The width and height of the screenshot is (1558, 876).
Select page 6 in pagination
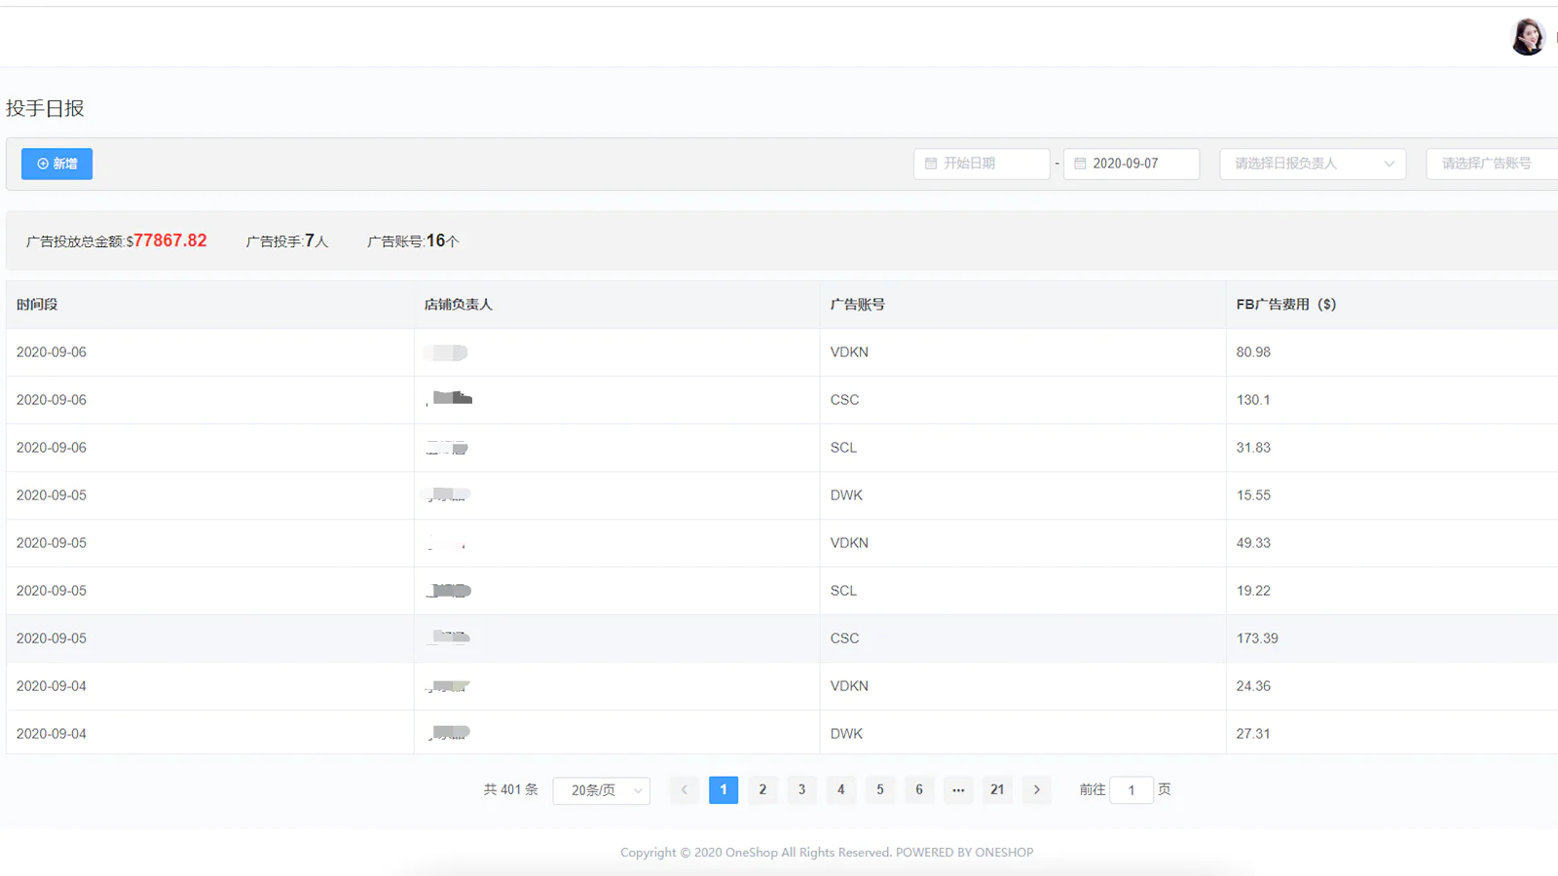[919, 789]
